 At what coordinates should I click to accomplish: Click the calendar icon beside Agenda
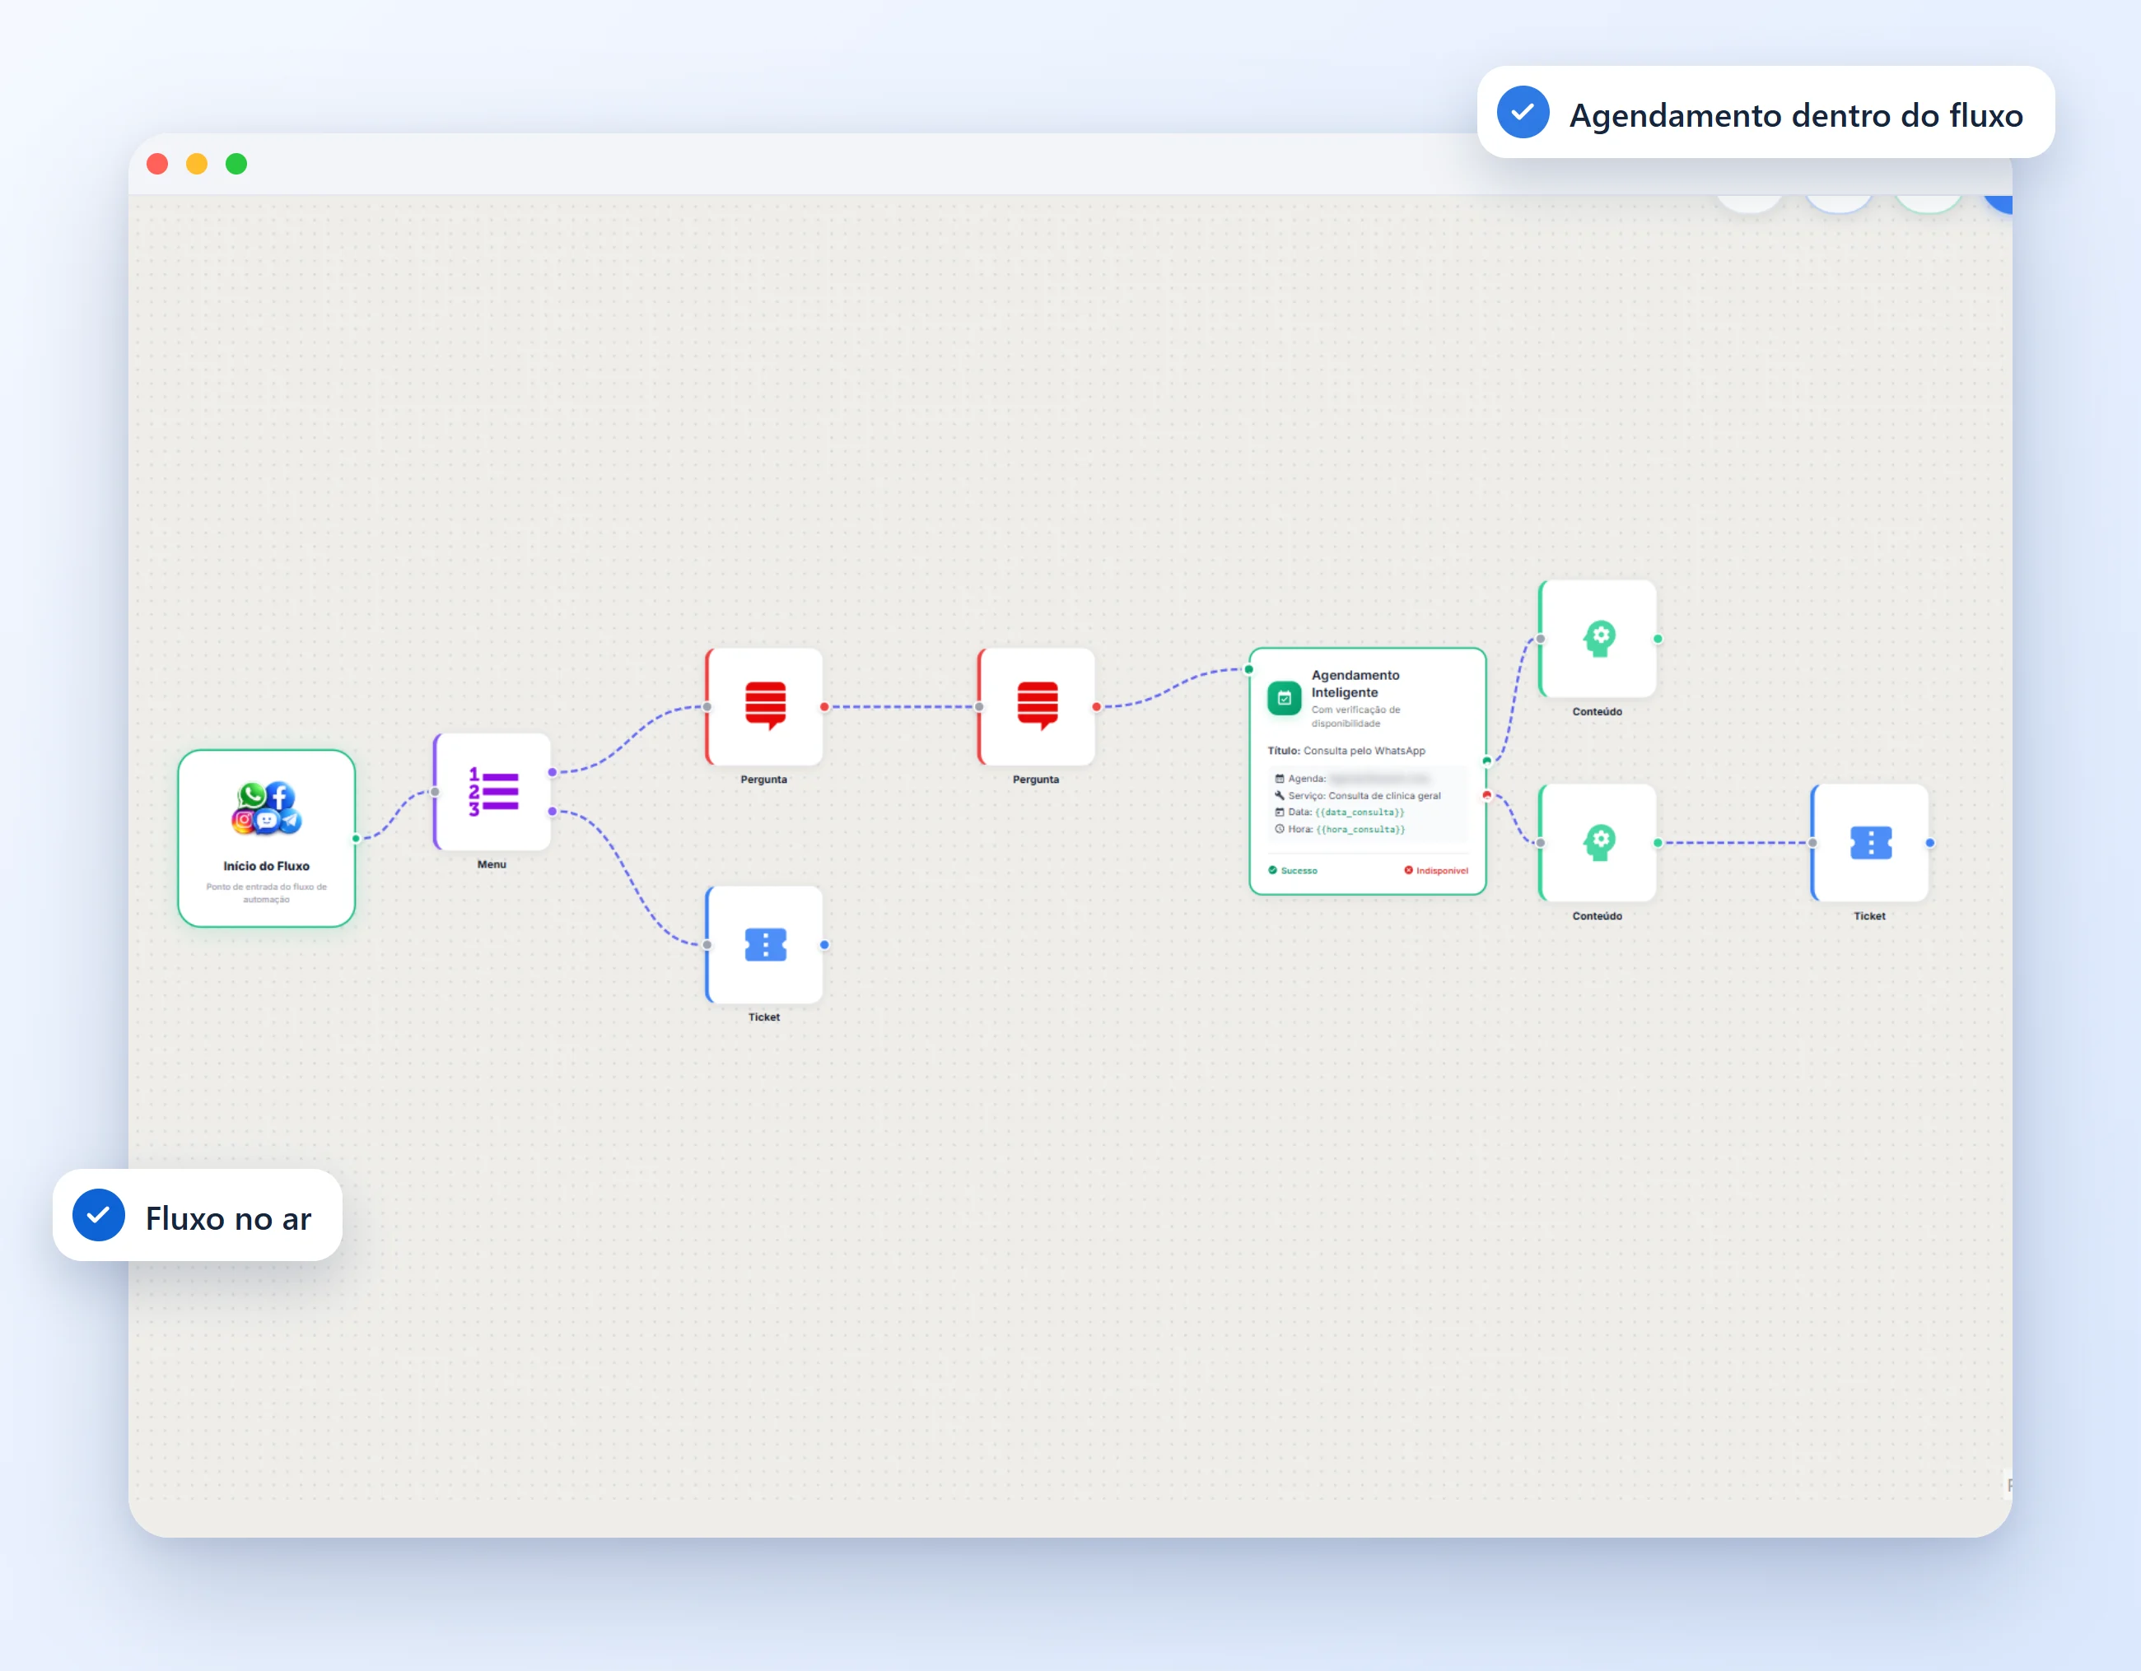click(1280, 778)
